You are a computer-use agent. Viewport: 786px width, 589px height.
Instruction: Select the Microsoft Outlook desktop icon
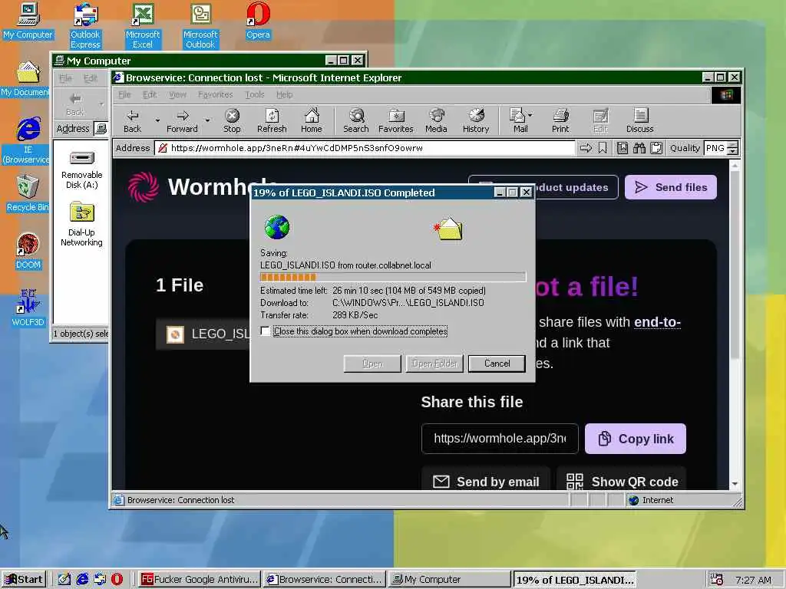click(200, 25)
